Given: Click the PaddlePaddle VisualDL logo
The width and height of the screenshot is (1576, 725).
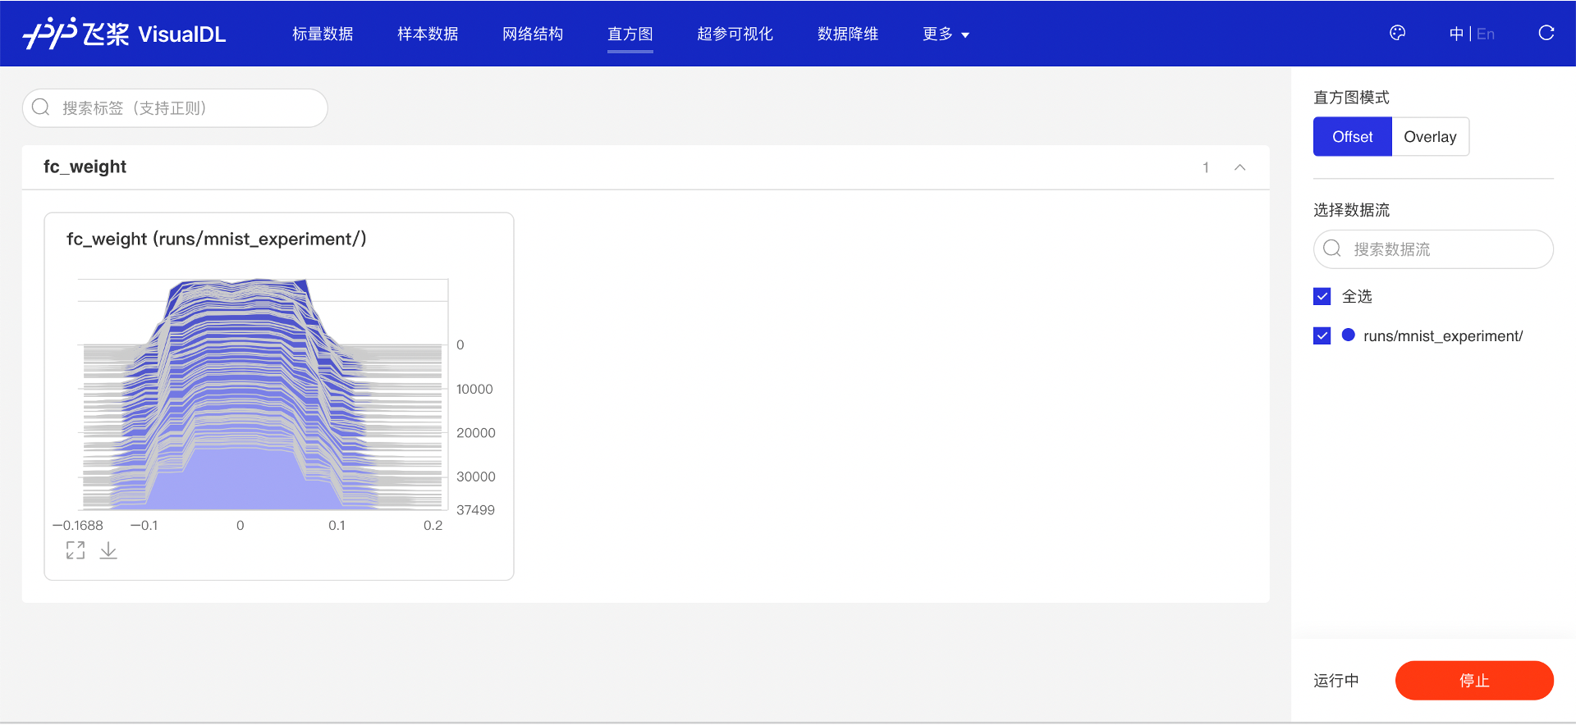Looking at the screenshot, I should tap(124, 34).
